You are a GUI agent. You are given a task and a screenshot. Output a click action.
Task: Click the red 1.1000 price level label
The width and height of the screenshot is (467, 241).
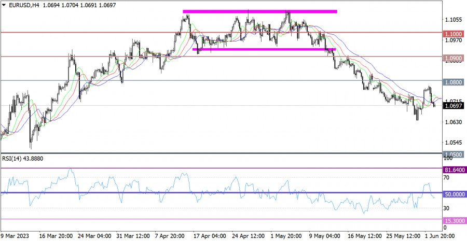point(455,33)
